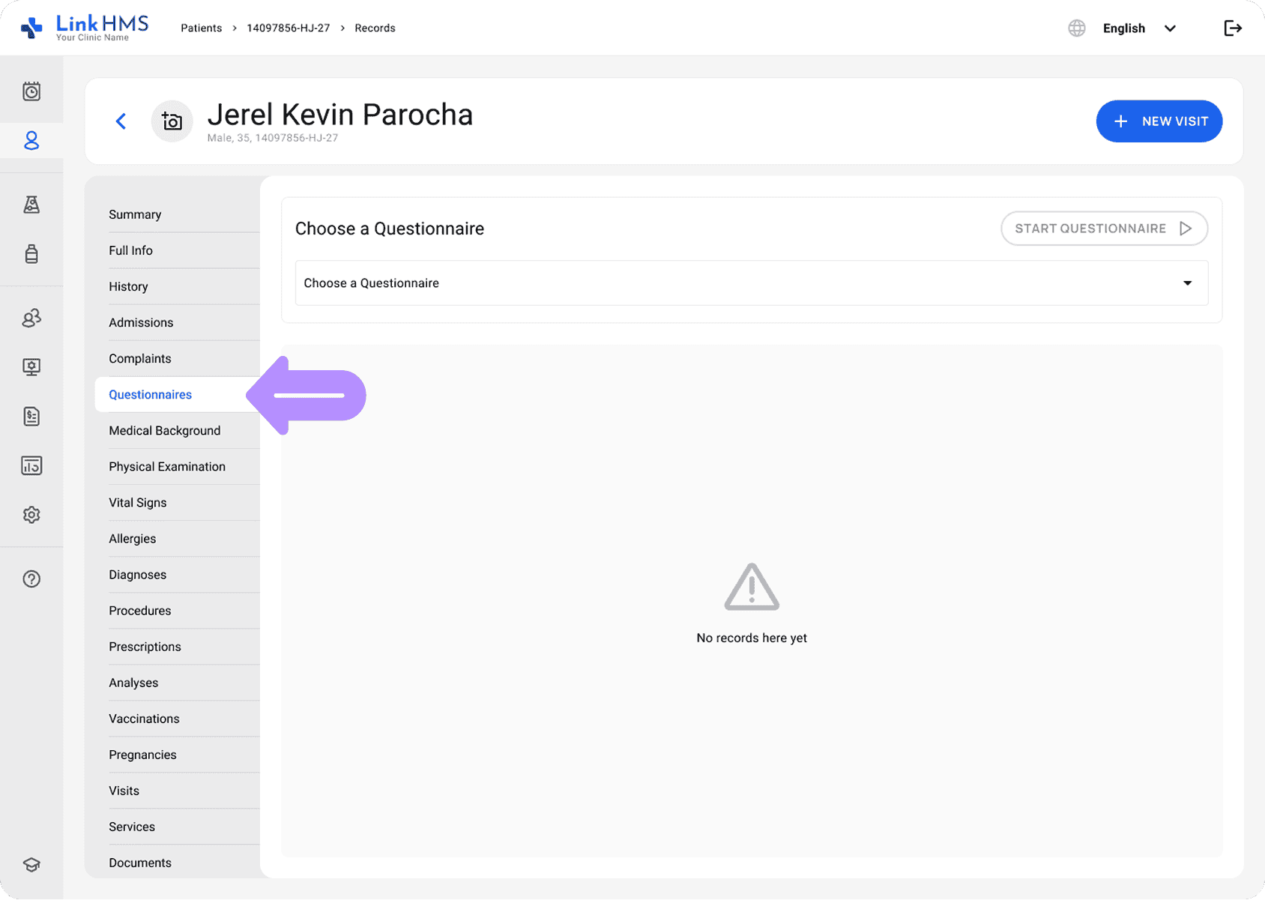Click the logout icon in header
Screen dimensions: 1265x900
pos(1233,28)
